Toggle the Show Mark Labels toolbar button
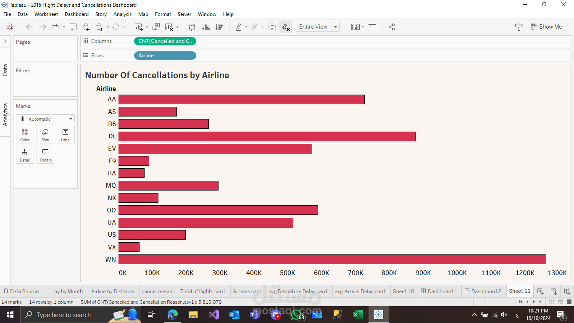Viewport: 574px width, 323px height. coord(272,27)
